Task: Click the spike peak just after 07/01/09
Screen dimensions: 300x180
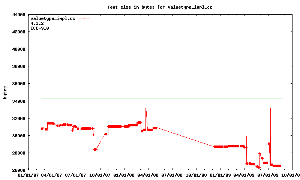Action: tap(270, 109)
